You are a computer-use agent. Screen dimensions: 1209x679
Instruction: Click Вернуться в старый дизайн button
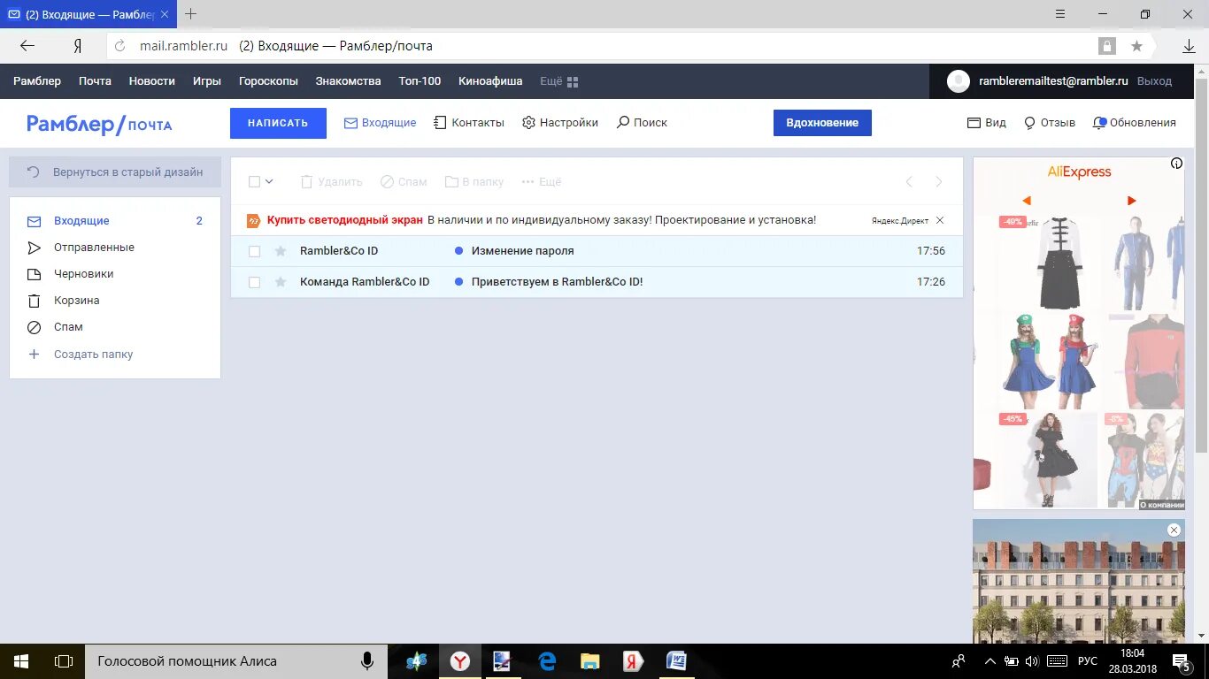click(x=115, y=172)
